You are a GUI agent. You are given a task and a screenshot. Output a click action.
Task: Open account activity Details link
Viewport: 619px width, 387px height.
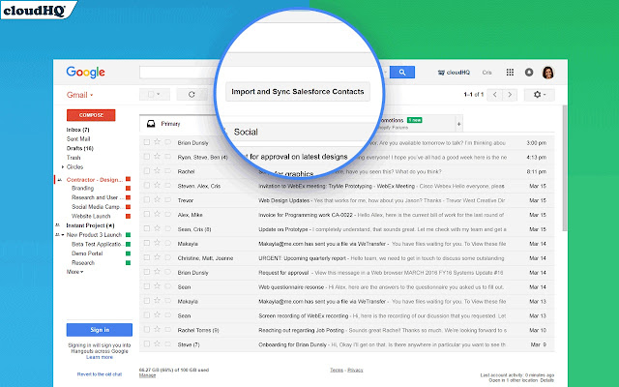[547, 380]
